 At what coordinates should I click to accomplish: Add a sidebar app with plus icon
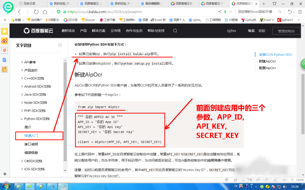click(5, 174)
